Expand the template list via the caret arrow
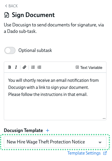112x161 pixels. click(x=100, y=143)
